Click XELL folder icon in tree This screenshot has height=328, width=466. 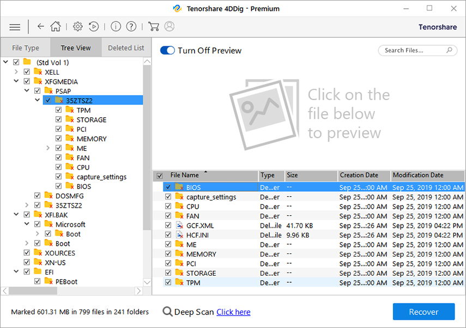[38, 71]
